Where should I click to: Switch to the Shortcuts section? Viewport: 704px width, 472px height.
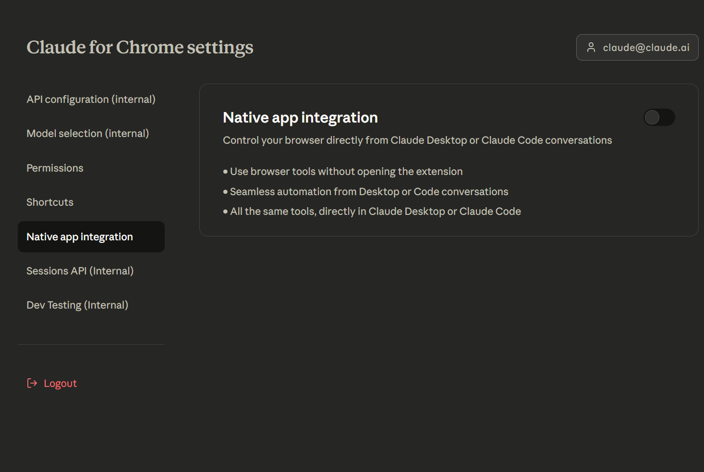click(50, 202)
